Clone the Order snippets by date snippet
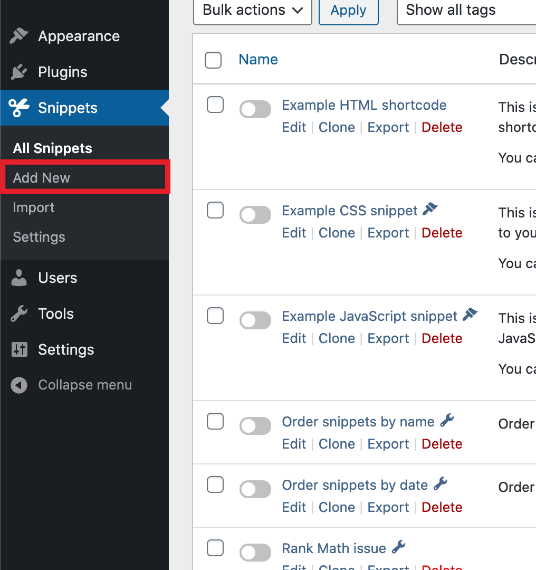The image size is (536, 570). click(x=337, y=507)
